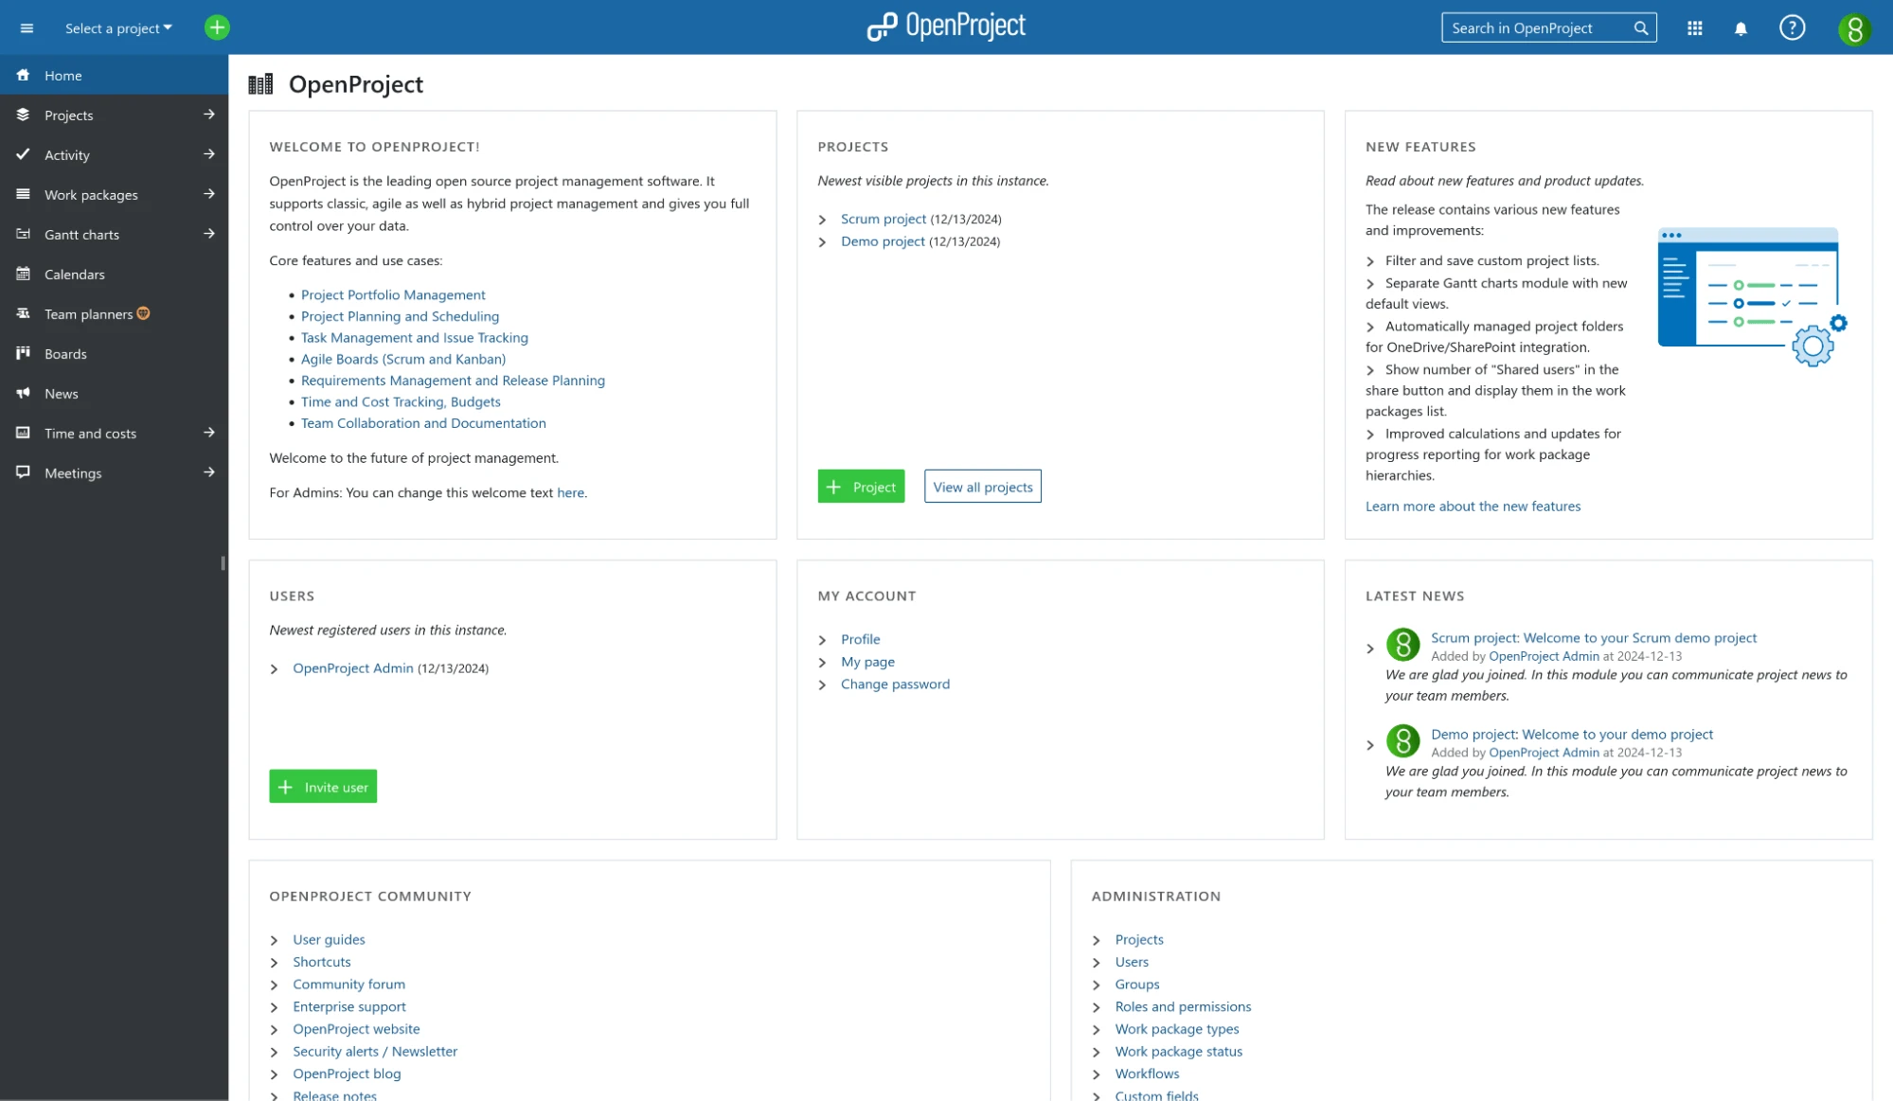Click the Invite user button

tap(323, 787)
